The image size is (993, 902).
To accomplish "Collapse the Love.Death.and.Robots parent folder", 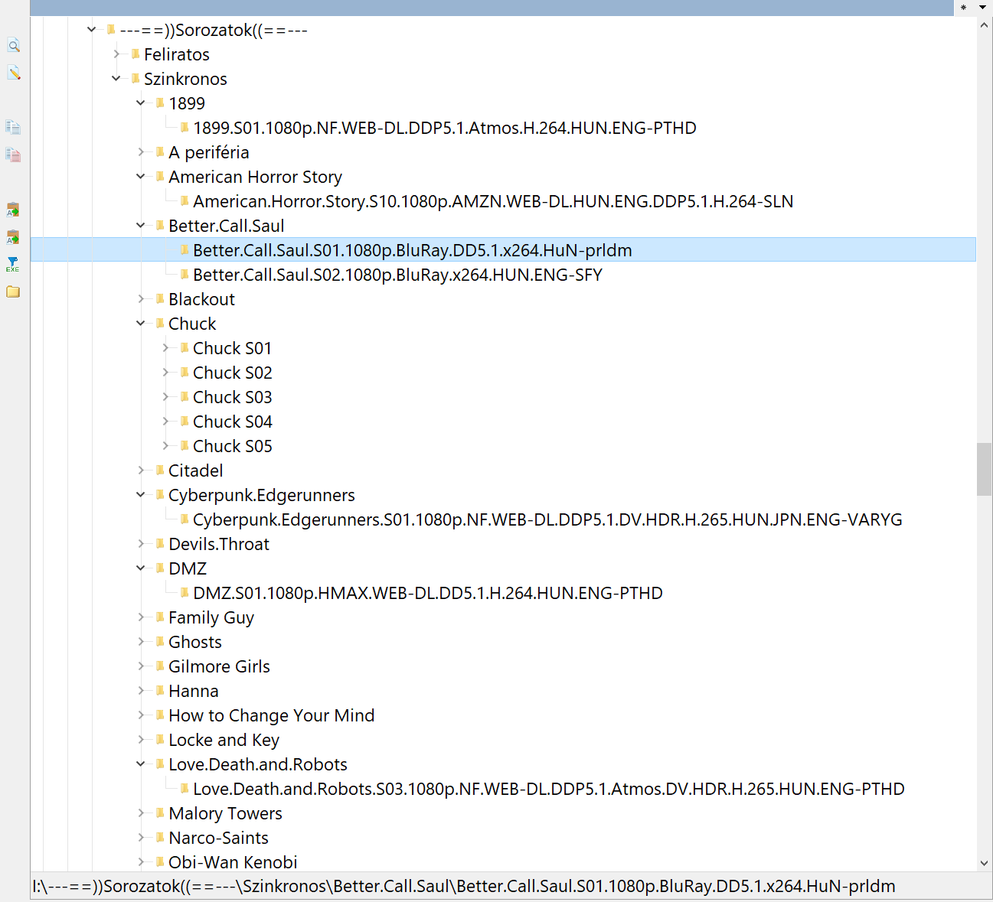I will (x=141, y=764).
